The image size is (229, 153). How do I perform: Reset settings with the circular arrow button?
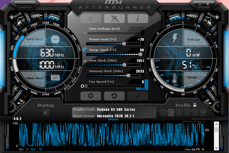[x=114, y=96]
